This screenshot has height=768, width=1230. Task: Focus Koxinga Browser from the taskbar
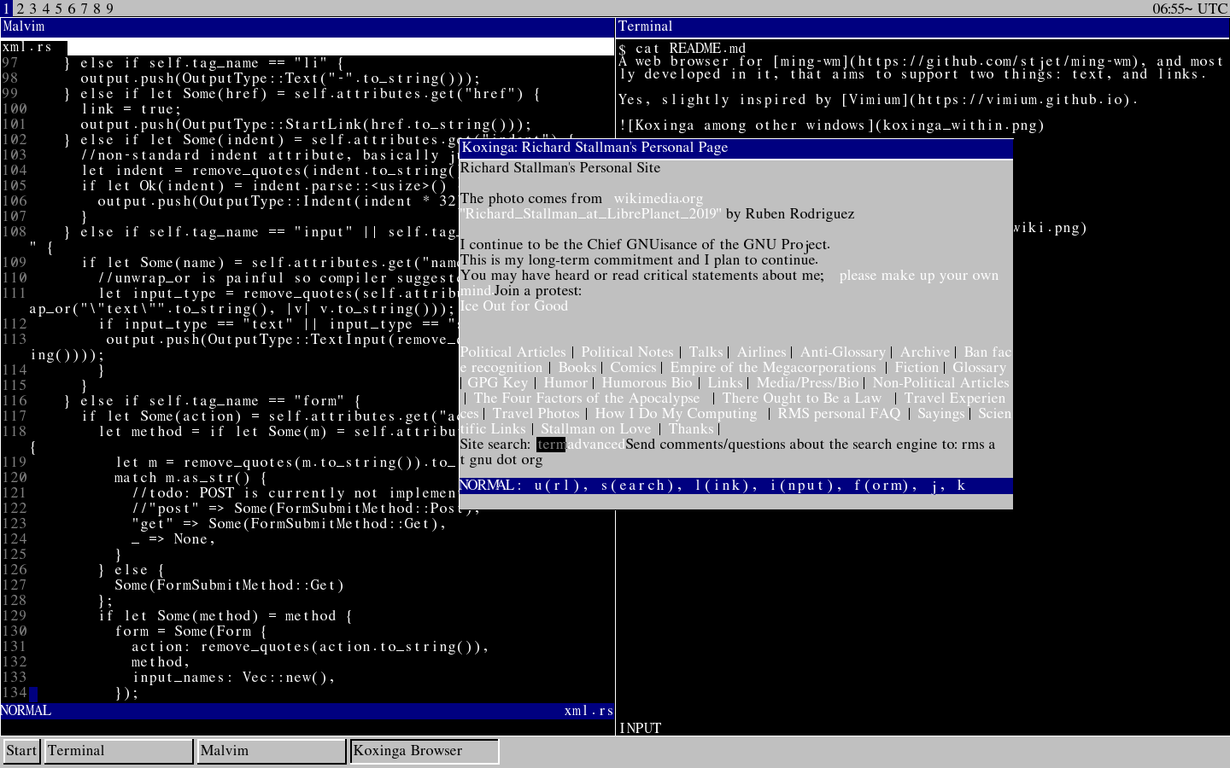[x=424, y=751]
